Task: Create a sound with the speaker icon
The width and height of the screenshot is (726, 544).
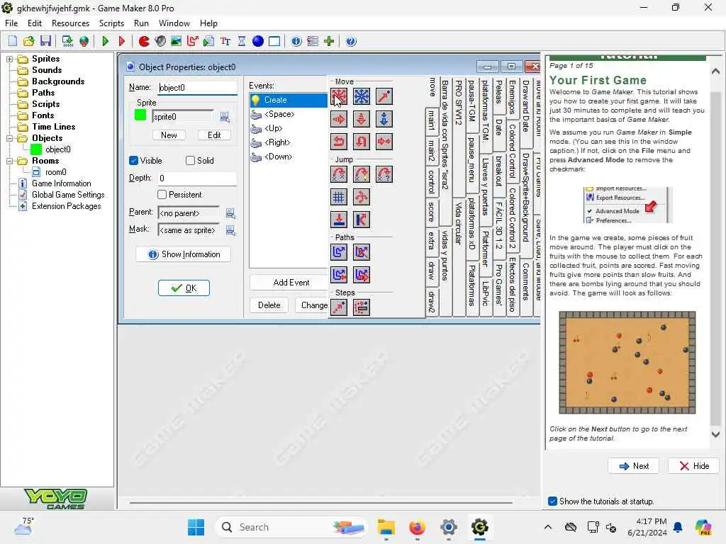Action: pyautogui.click(x=160, y=41)
